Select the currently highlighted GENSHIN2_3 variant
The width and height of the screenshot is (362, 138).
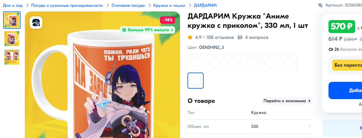196,81
